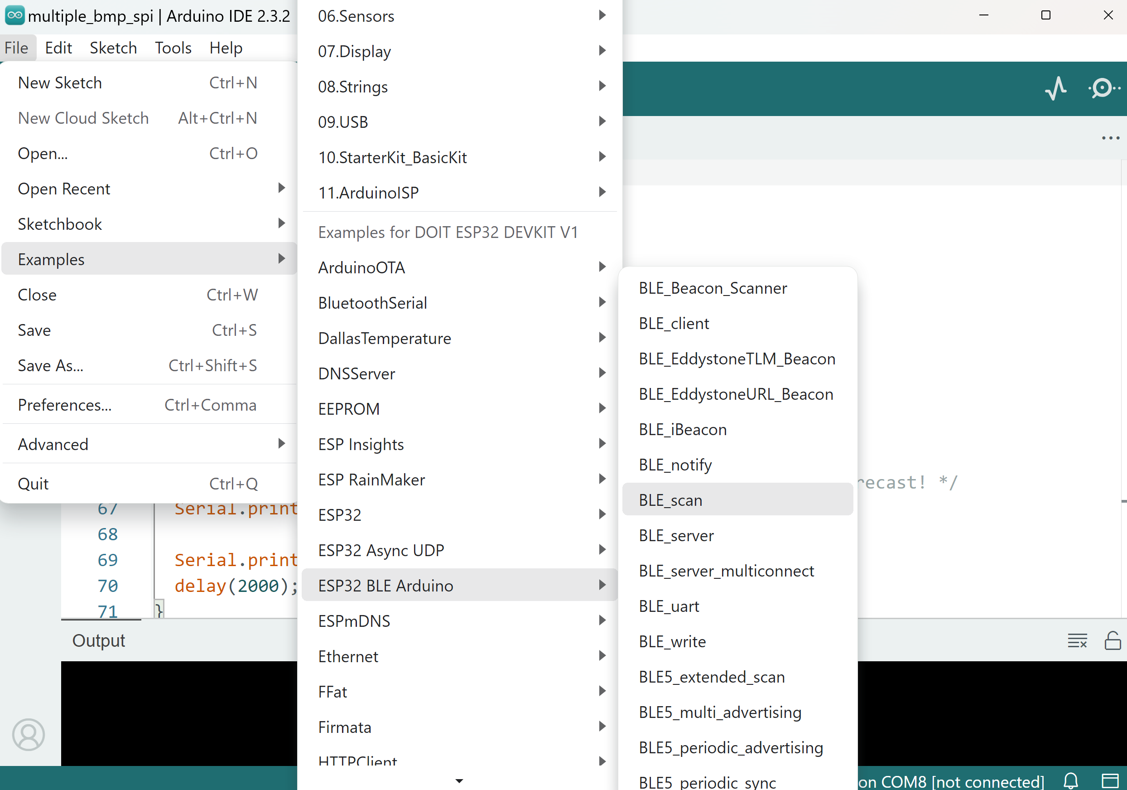This screenshot has width=1127, height=790.
Task: Expand the Examples submenu entry
Action: [x=149, y=259]
